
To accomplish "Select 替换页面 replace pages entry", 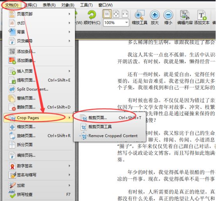I will coord(38,98).
